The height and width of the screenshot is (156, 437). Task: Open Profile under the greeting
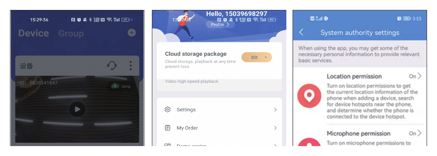click(x=220, y=24)
